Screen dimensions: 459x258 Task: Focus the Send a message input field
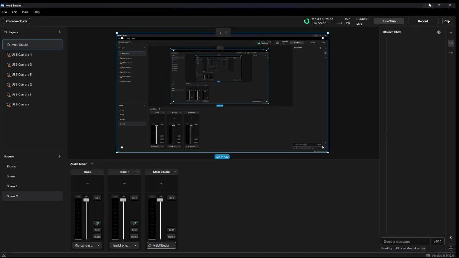pos(406,241)
